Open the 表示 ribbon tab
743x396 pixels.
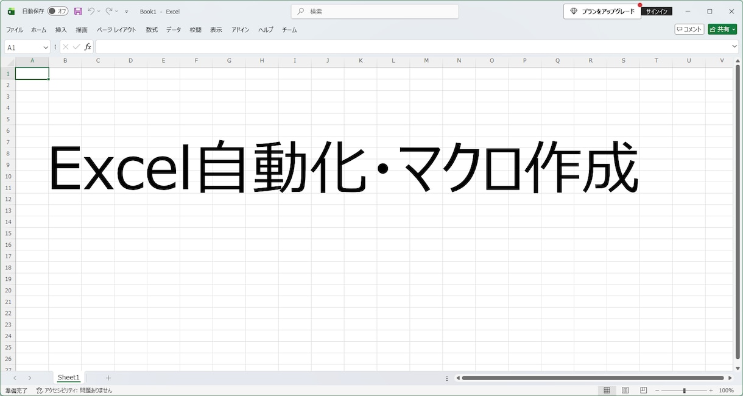coord(216,29)
